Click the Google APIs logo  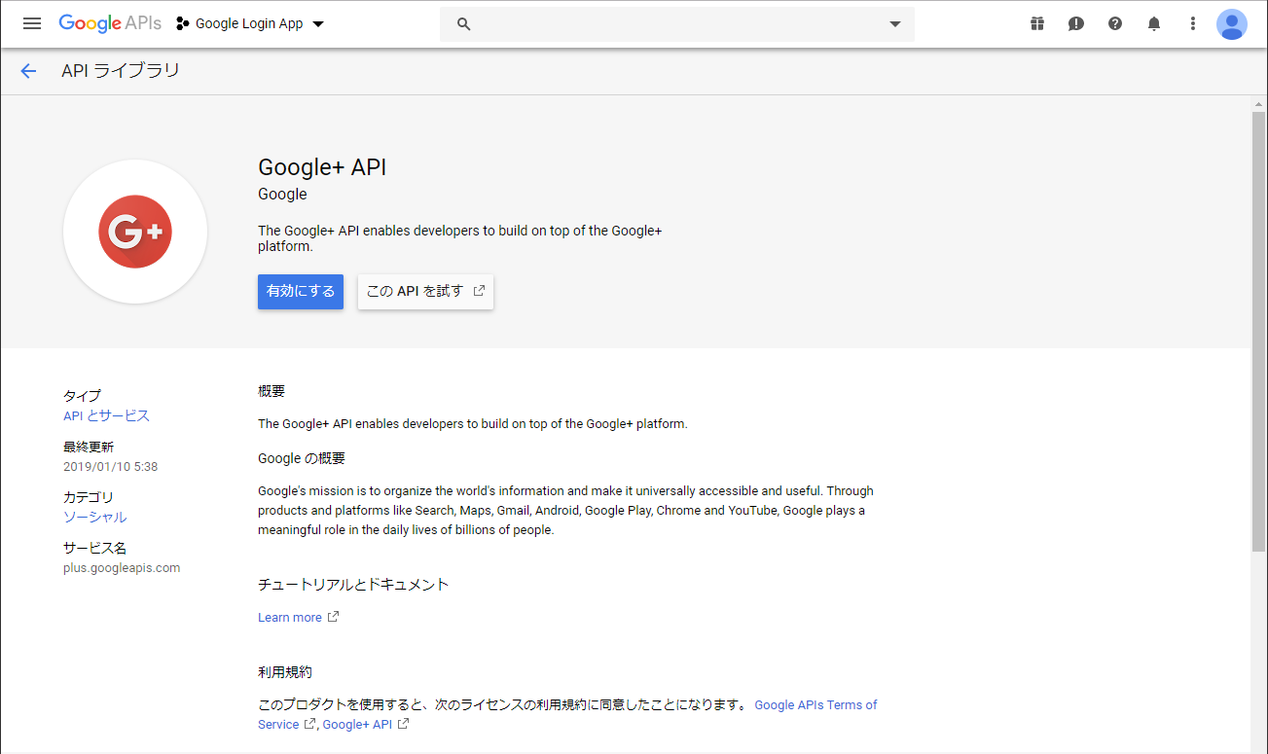[110, 23]
